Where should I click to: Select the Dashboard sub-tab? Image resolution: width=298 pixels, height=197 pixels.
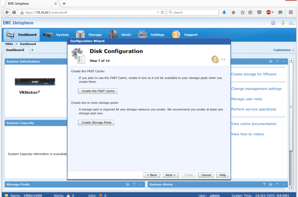(15, 50)
